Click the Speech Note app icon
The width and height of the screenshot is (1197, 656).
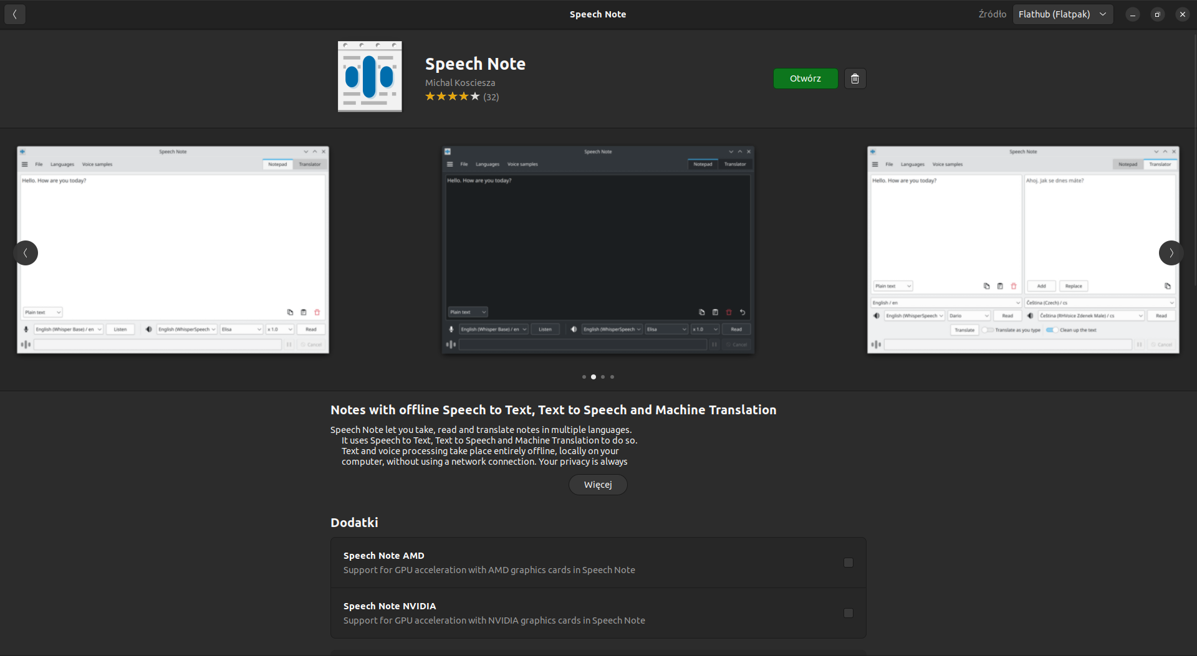370,77
